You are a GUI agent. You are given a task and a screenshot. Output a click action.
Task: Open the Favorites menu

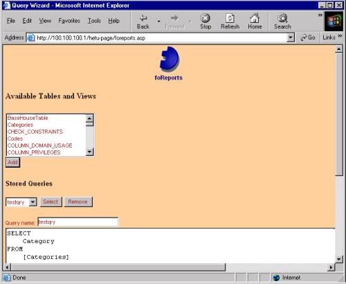point(69,21)
